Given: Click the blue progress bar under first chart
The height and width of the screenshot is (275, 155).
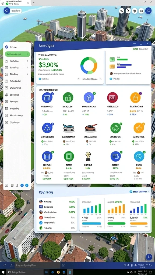Looking at the screenshot, I should pos(91,223).
